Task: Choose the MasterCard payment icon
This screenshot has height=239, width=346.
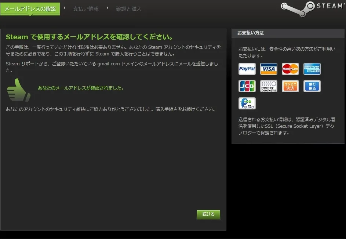Action: coord(290,69)
